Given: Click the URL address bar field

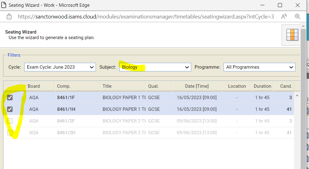Looking at the screenshot, I should 145,17.
